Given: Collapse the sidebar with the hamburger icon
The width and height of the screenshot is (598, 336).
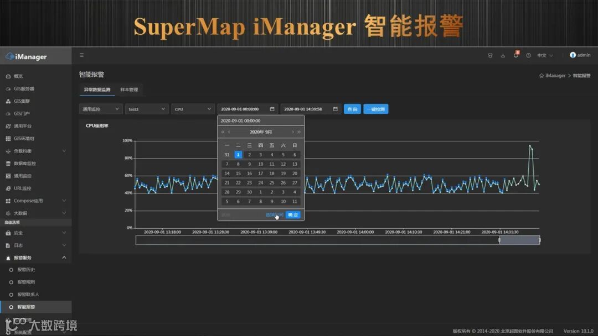Looking at the screenshot, I should click(x=81, y=55).
